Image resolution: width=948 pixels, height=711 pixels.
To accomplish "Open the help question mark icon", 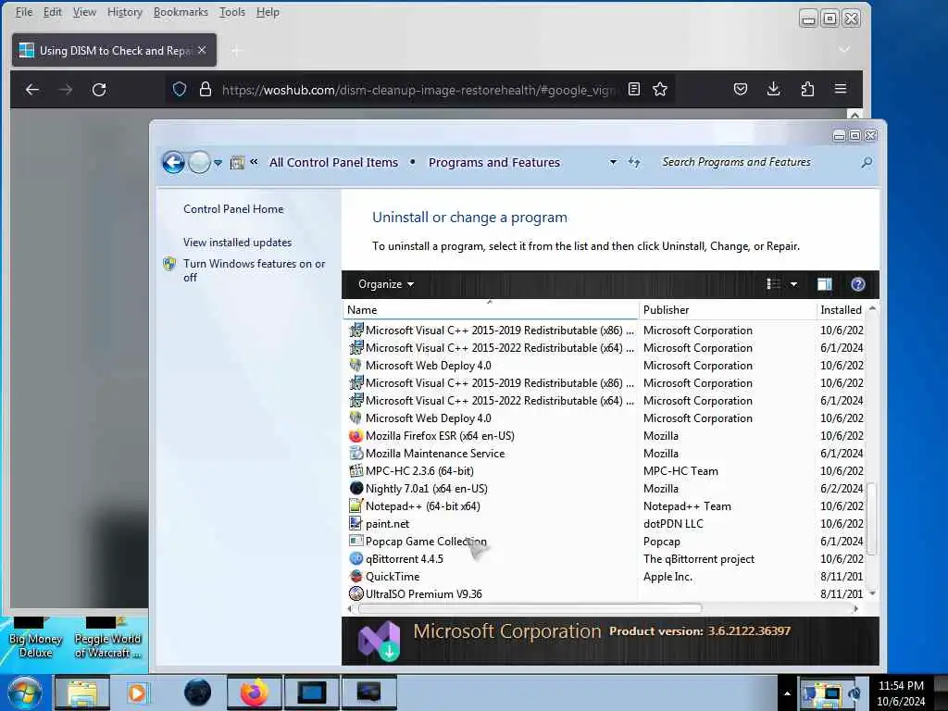I will pos(857,284).
